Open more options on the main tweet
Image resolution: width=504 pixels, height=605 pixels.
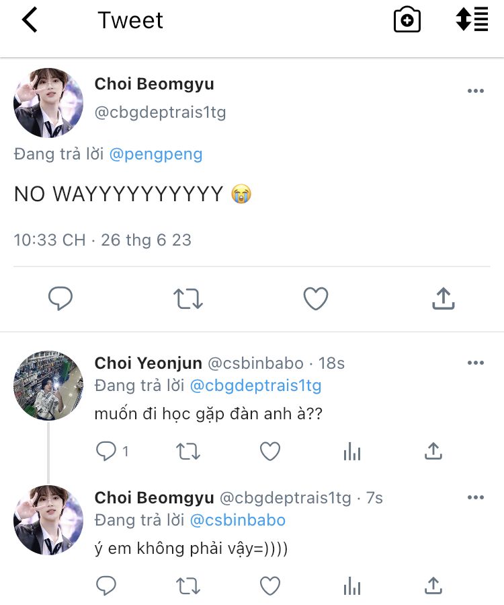click(x=475, y=92)
